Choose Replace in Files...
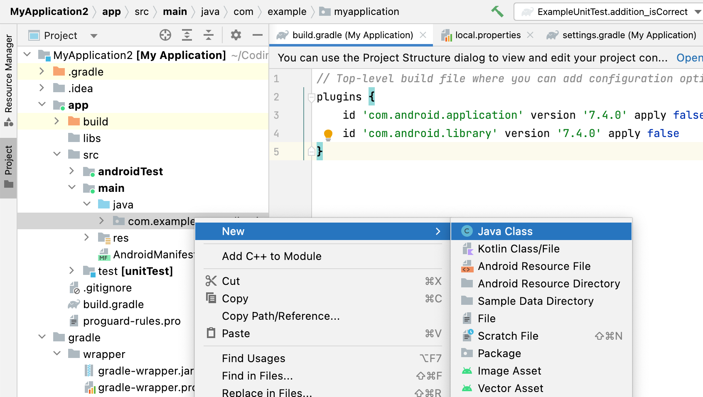 coord(323,392)
